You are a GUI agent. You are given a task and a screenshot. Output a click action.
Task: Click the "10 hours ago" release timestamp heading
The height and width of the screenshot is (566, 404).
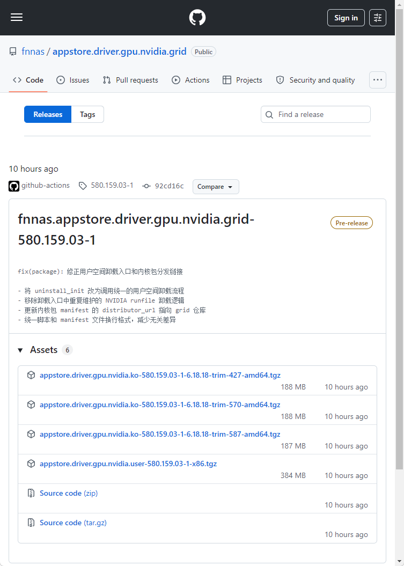click(x=34, y=169)
